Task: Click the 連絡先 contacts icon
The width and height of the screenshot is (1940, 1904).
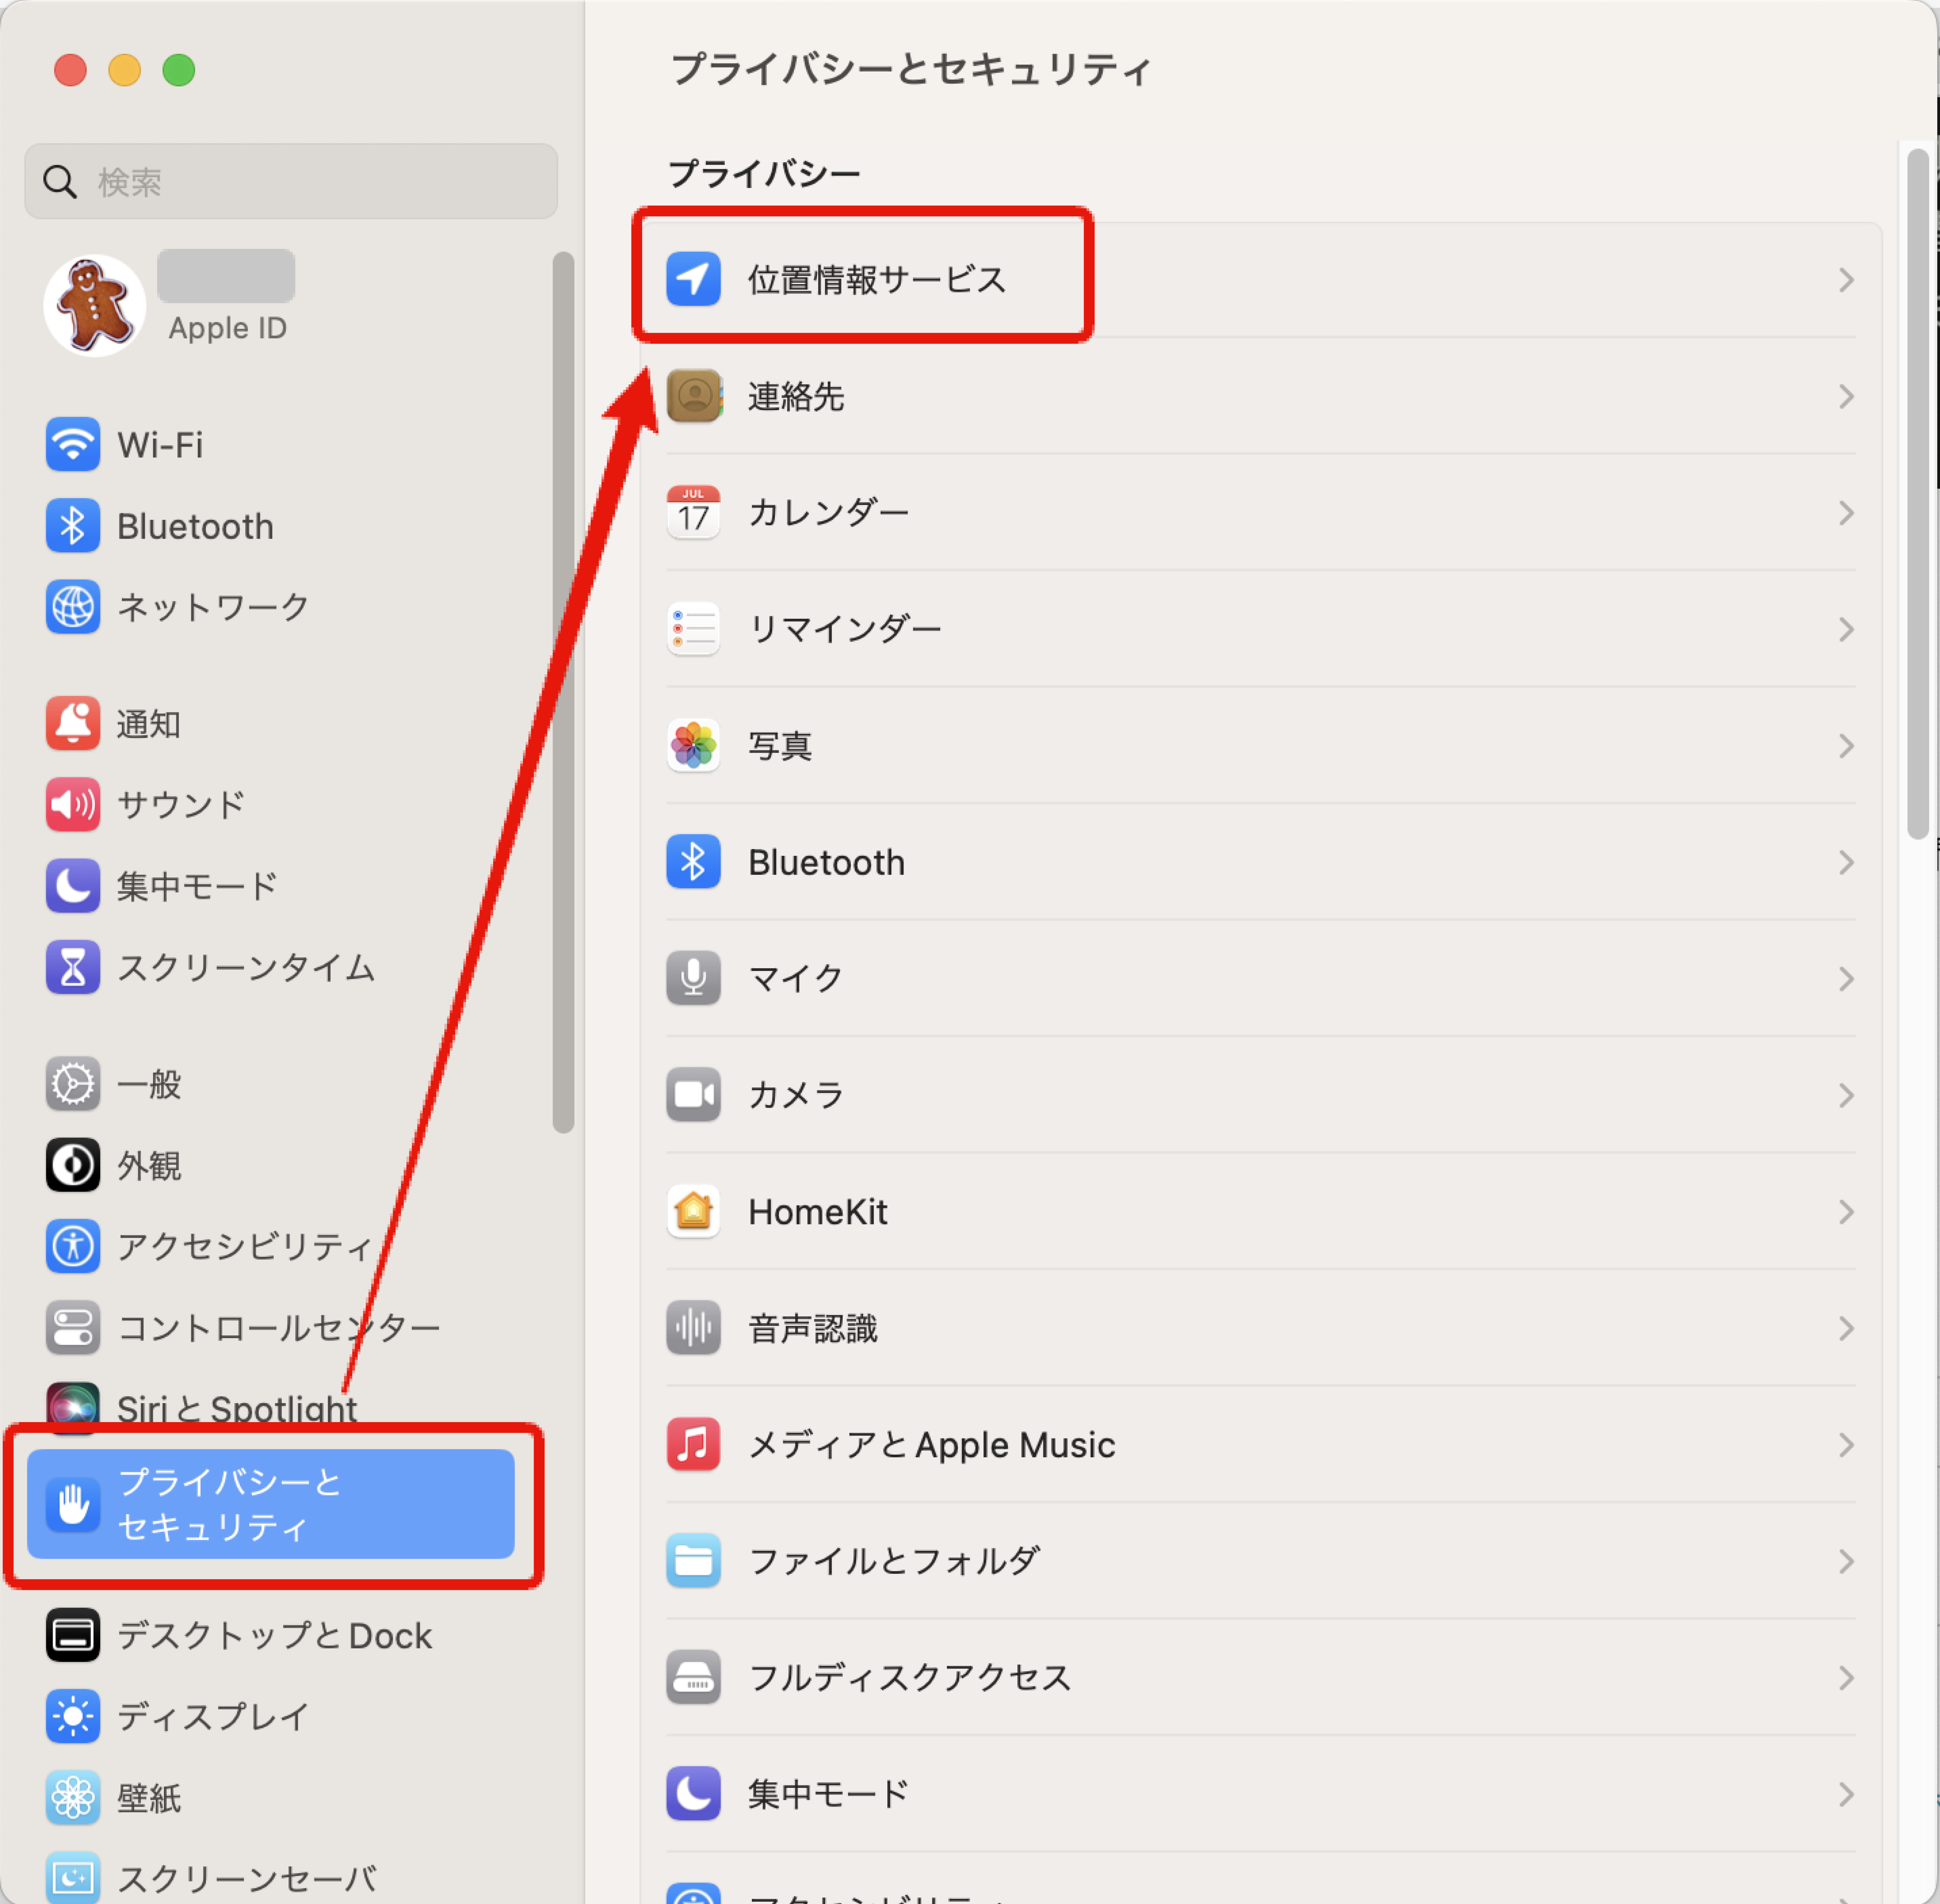Action: point(693,396)
